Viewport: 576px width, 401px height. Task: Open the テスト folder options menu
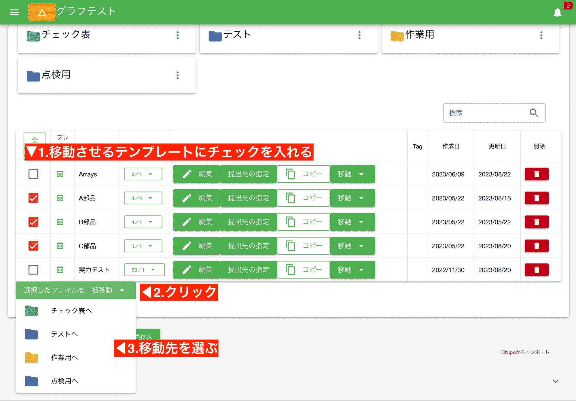pos(359,35)
